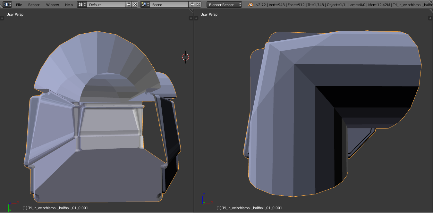Click the left viewport's top-right split corner widget
This screenshot has height=213, width=433.
191,11
